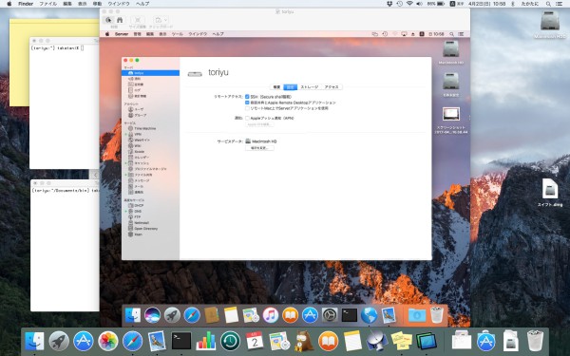Open the Server menu in remote menu bar
The image size is (570, 356).
pyautogui.click(x=122, y=34)
